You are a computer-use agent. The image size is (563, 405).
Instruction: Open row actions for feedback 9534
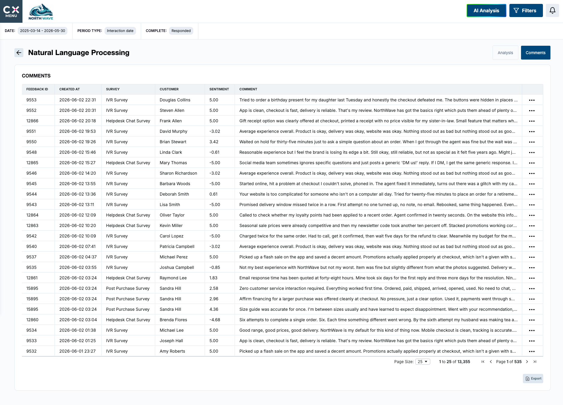[532, 331]
